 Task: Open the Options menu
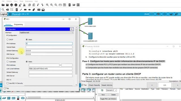pyautogui.click(x=9, y=1)
